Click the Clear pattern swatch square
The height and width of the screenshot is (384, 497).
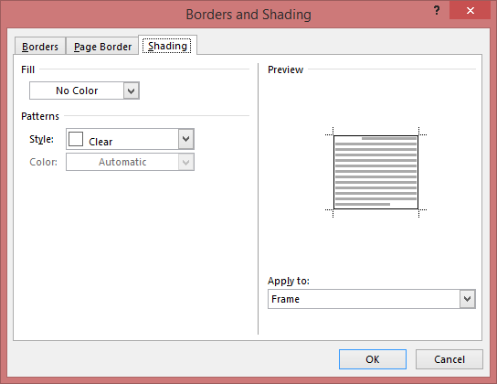coord(76,139)
